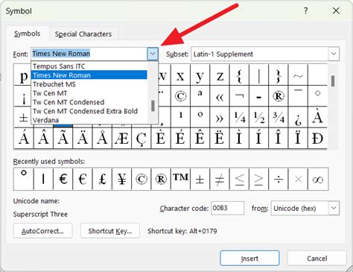Click the Insert button
The width and height of the screenshot is (353, 272).
[x=249, y=259]
